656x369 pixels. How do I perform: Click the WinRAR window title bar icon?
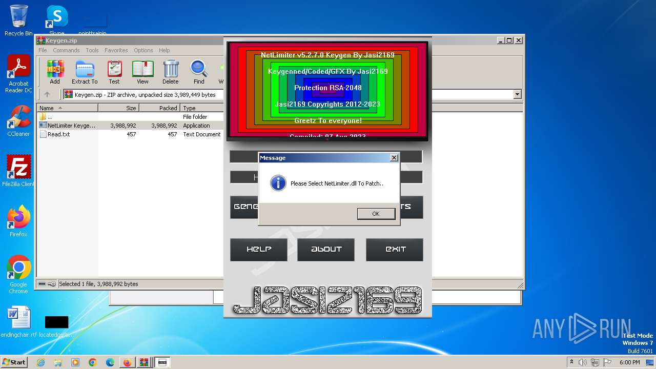41,40
